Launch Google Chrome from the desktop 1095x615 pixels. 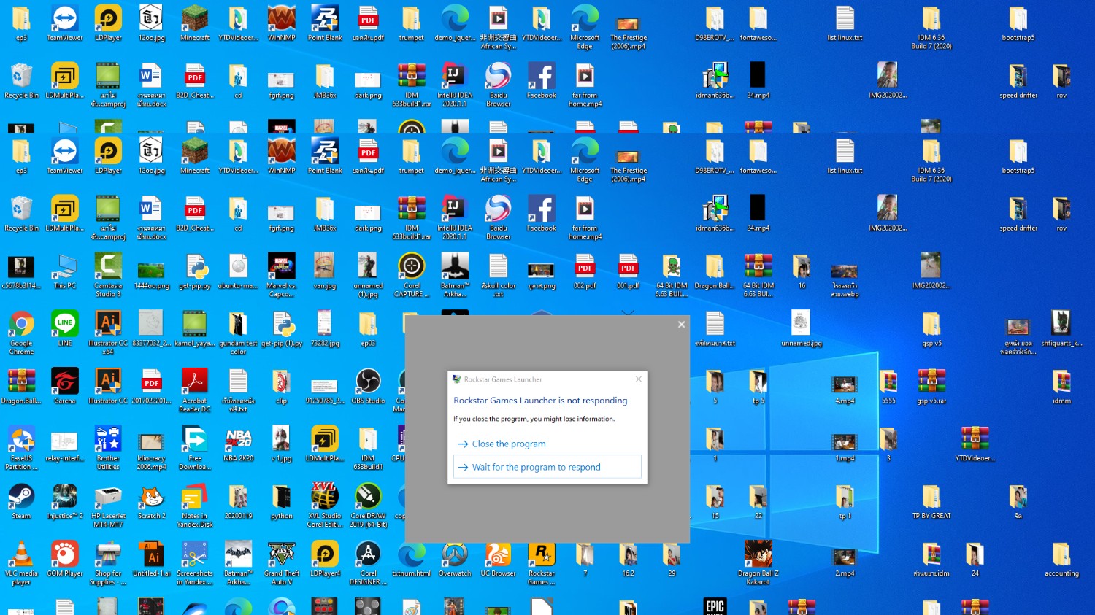[x=21, y=333]
